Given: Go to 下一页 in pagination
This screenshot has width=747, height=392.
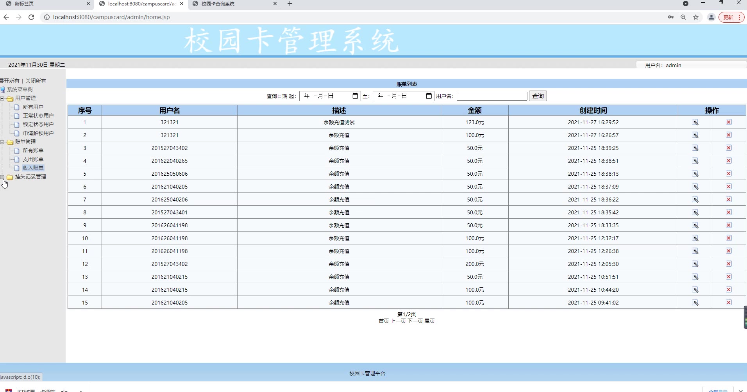Looking at the screenshot, I should click(415, 321).
